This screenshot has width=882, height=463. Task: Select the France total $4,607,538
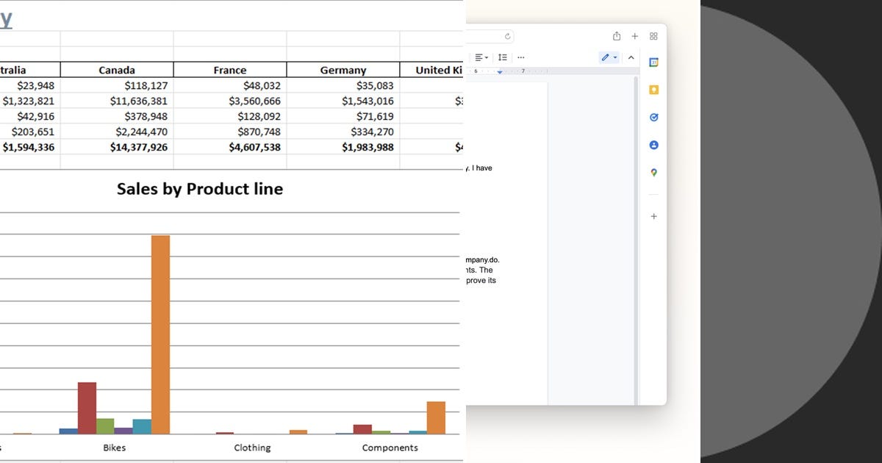(x=230, y=147)
